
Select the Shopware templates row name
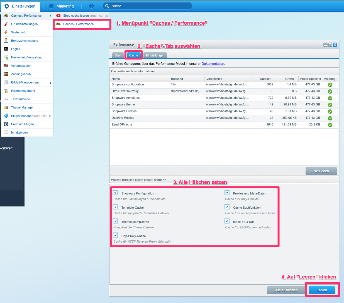pos(126,98)
